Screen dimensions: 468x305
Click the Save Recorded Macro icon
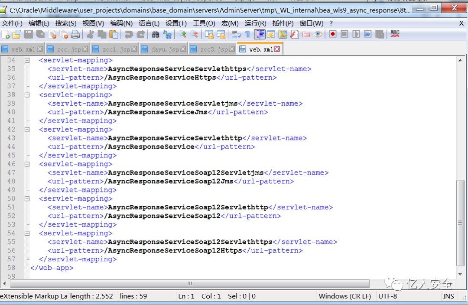pos(380,34)
